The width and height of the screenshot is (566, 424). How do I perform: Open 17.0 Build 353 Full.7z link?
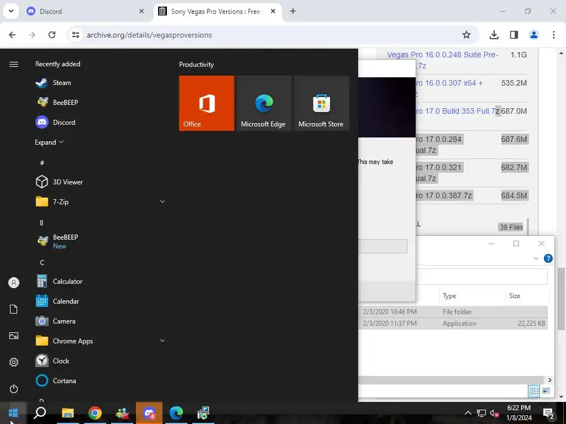coord(458,111)
